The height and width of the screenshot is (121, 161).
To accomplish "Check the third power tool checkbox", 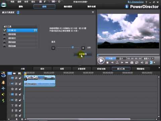I will click(4, 38).
